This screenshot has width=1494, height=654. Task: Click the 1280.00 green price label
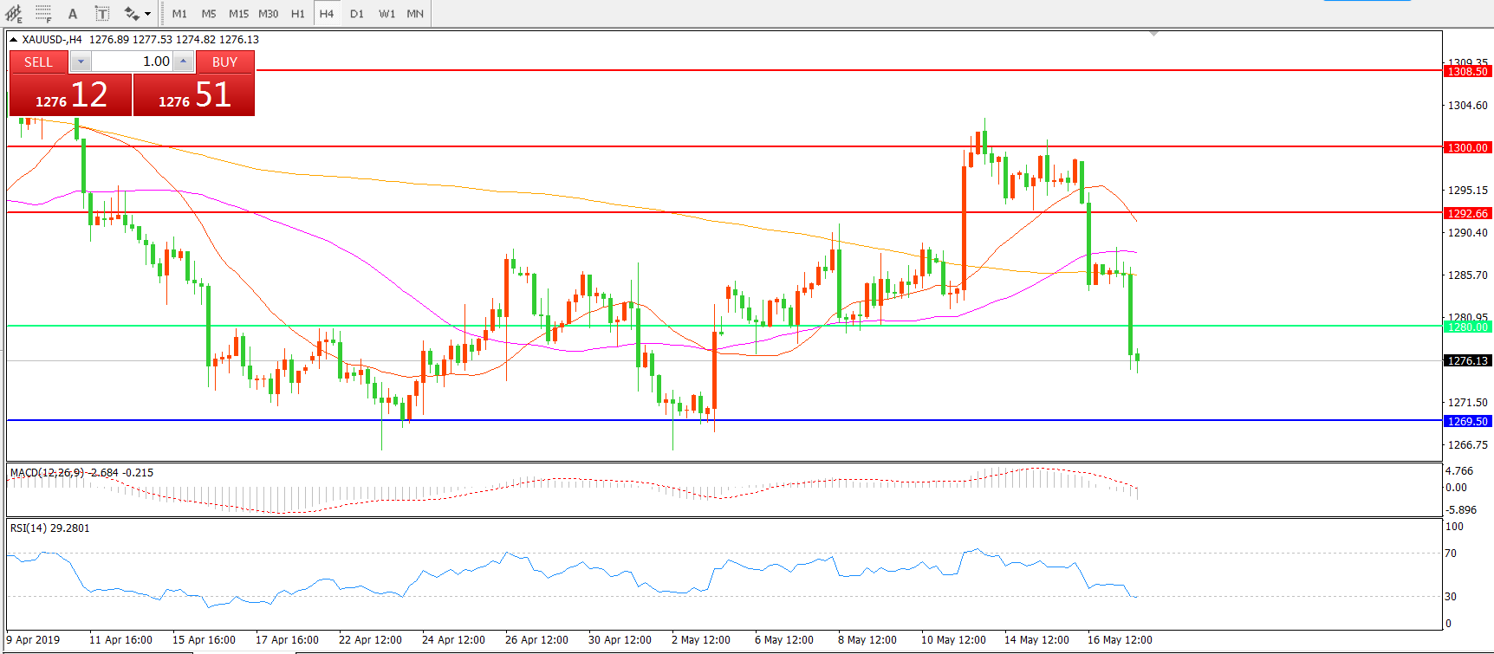(x=1468, y=327)
